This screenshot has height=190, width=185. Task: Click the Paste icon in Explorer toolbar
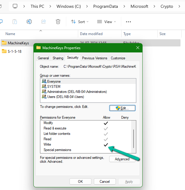(15, 22)
